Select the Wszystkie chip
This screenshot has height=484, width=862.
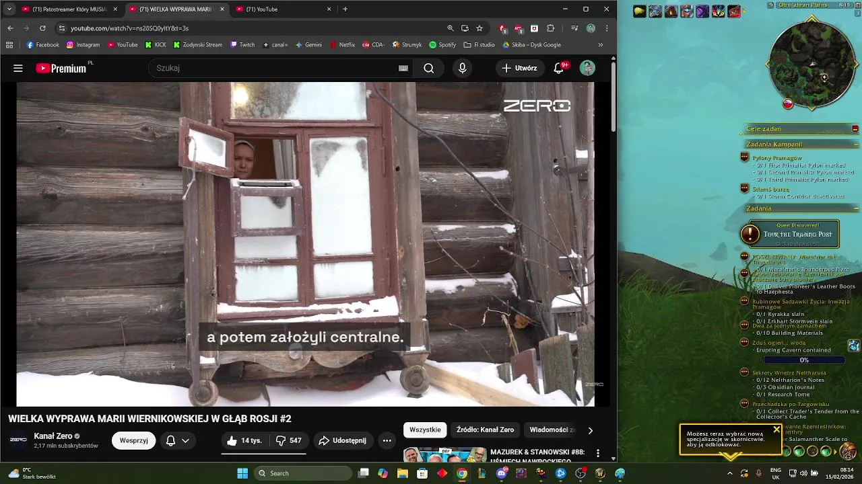pos(425,430)
